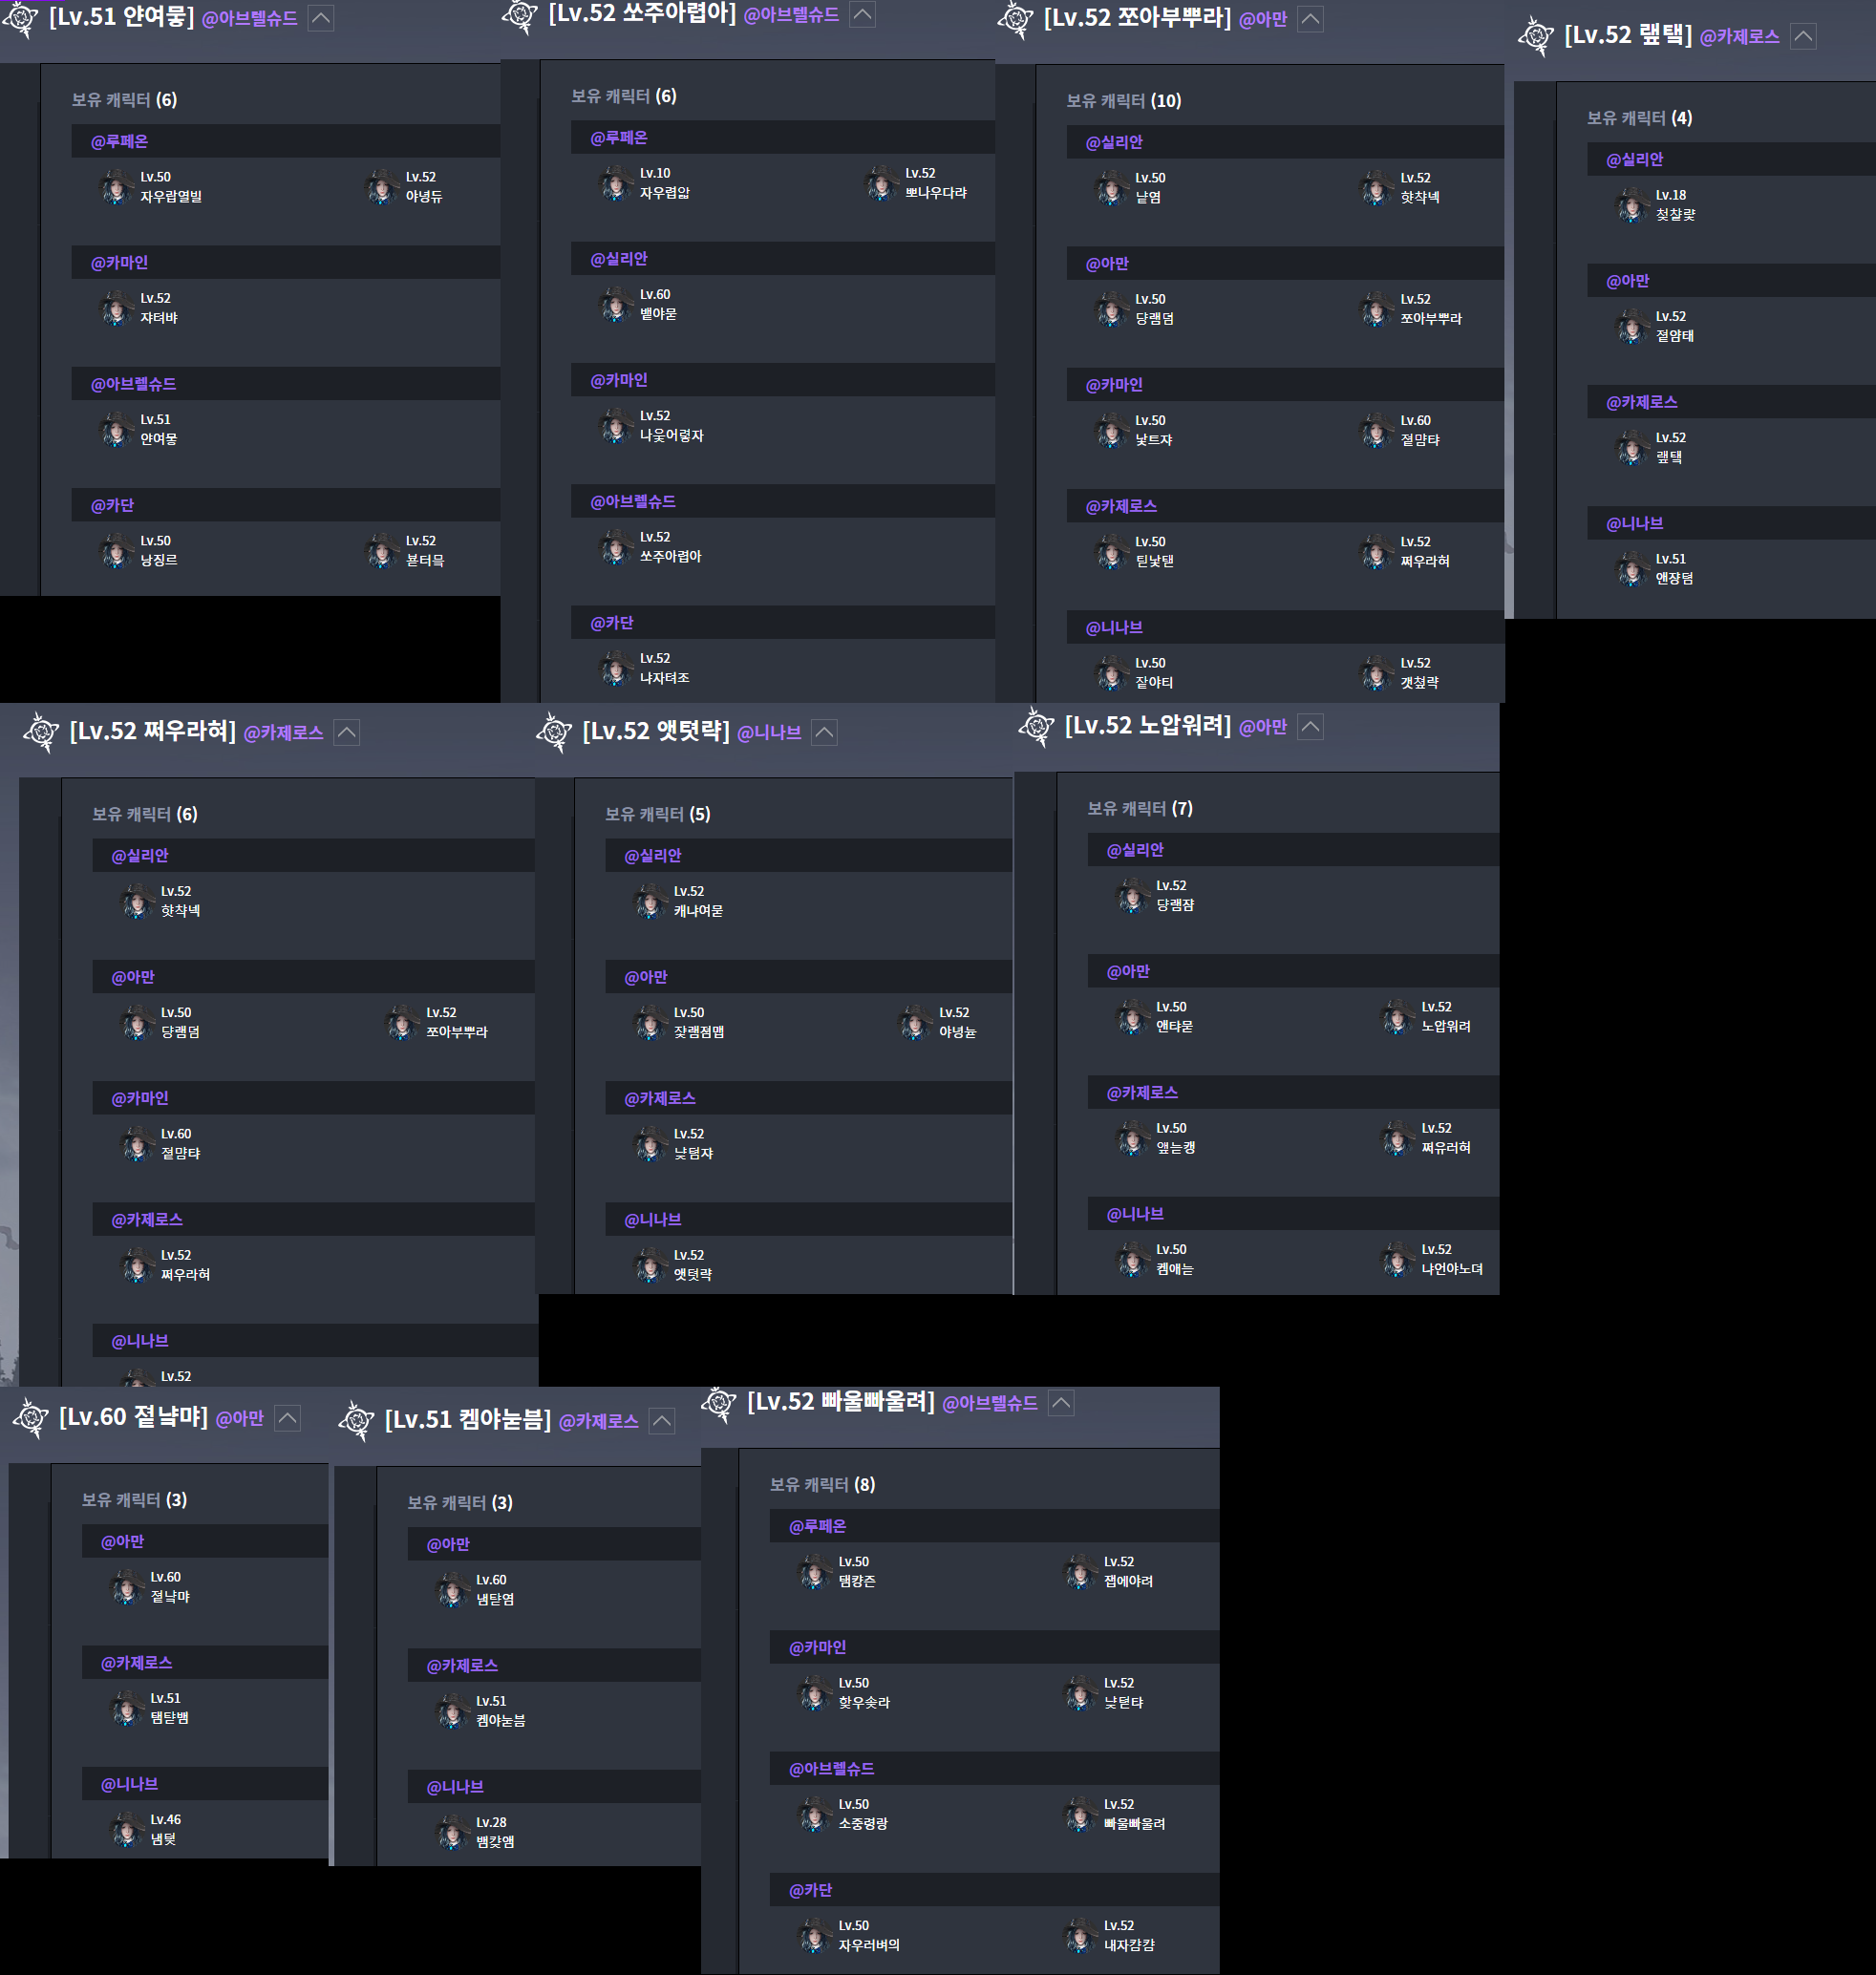Click 소중령랑 character portrait icon
This screenshot has height=1975, width=1876.
click(x=814, y=1814)
